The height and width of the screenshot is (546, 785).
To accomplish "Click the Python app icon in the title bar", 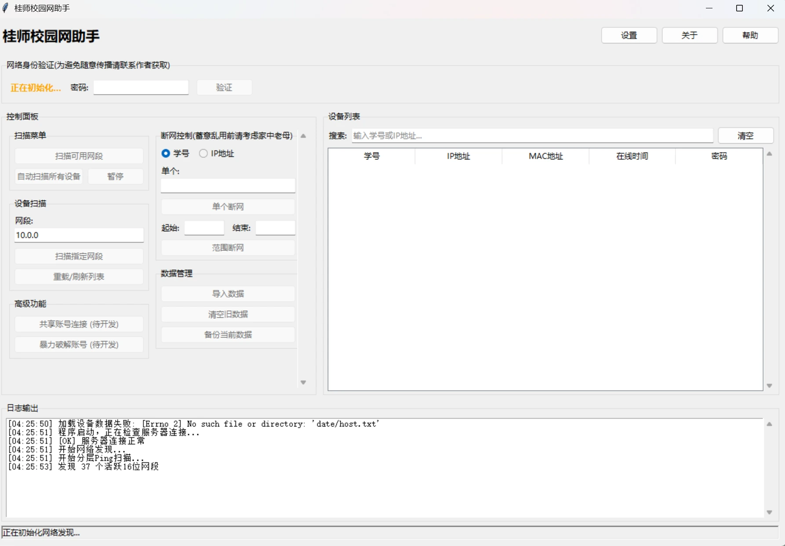I will [5, 7].
